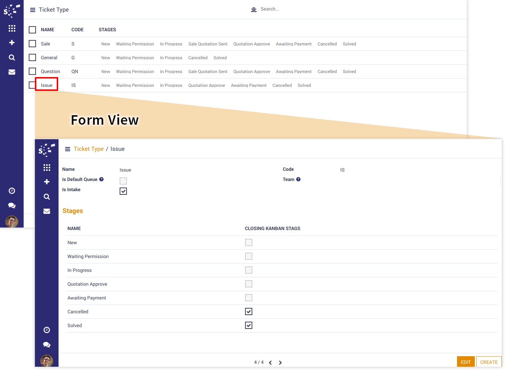Open search filter options icon
The height and width of the screenshot is (370, 505).
[x=254, y=9]
